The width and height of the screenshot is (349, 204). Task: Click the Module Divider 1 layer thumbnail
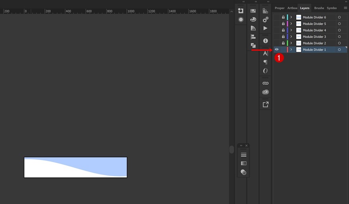tap(299, 50)
